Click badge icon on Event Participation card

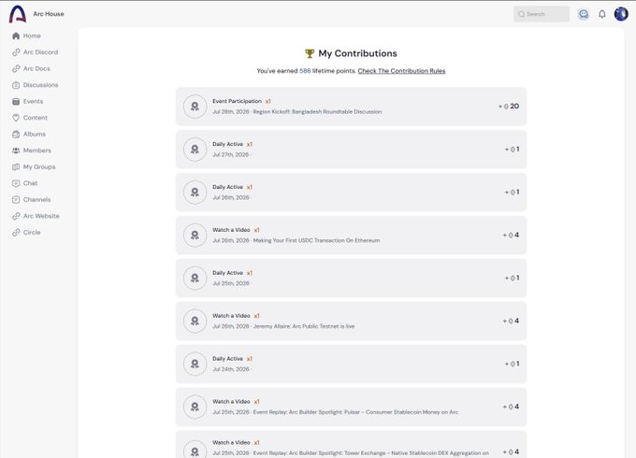coord(195,107)
